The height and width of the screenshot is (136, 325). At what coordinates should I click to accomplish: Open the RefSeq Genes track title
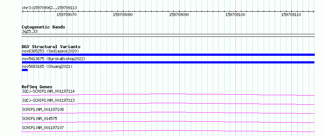tap(37, 87)
